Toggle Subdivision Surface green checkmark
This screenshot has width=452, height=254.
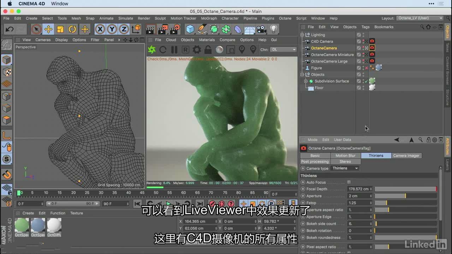(367, 81)
